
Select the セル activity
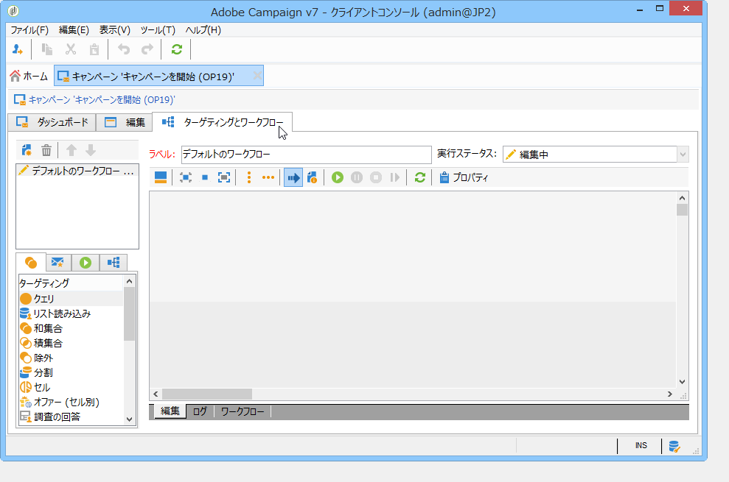[71, 387]
